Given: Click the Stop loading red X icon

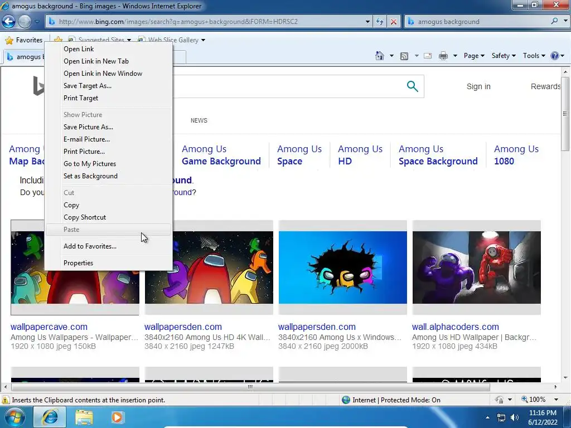Looking at the screenshot, I should click(x=394, y=22).
